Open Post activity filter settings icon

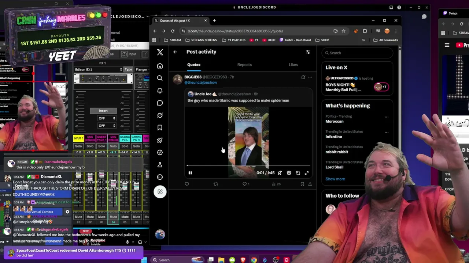point(308,52)
